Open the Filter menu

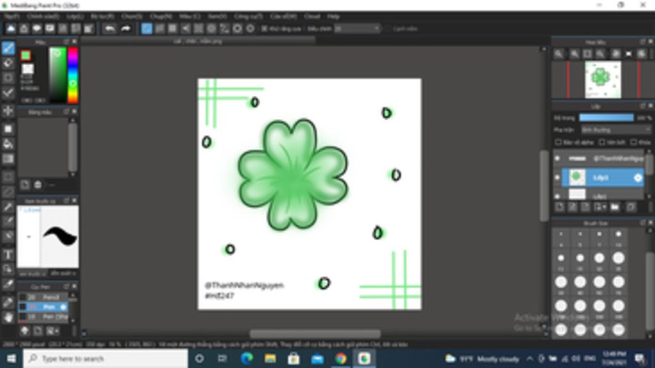pos(102,16)
